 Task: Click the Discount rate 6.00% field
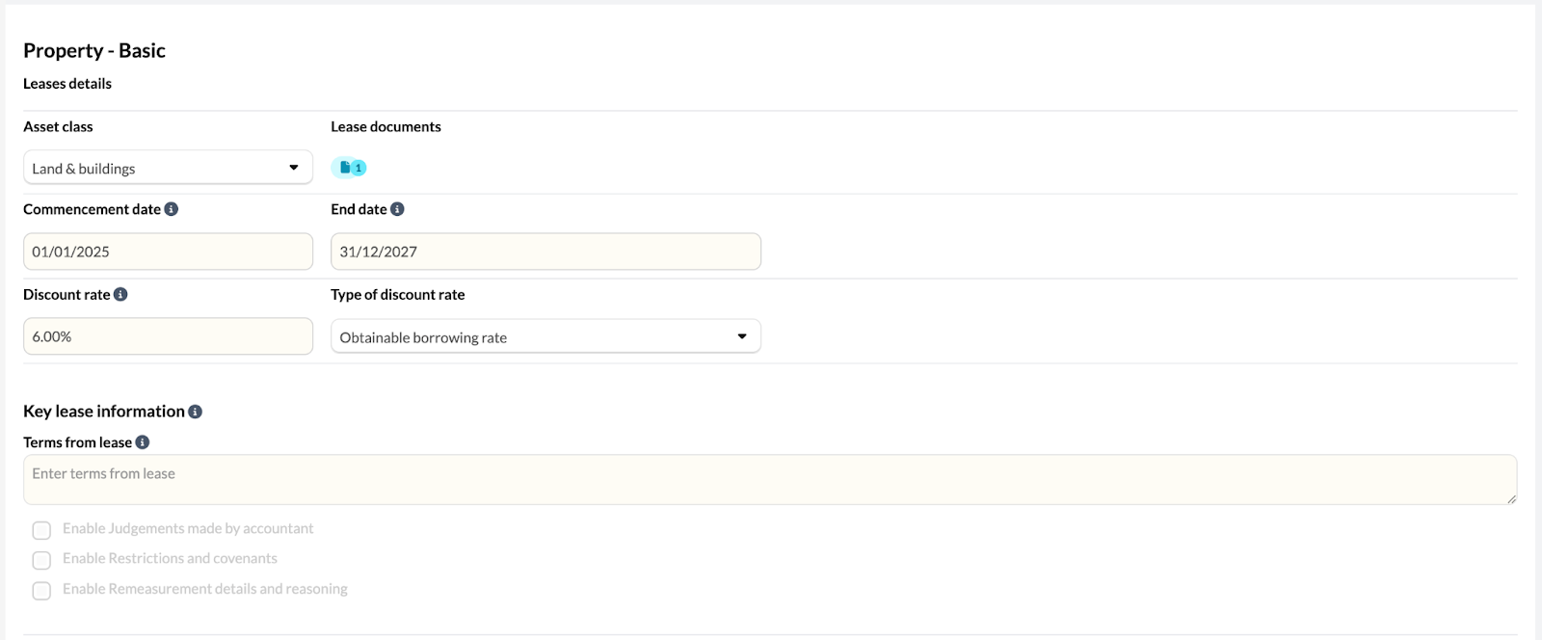coord(168,336)
